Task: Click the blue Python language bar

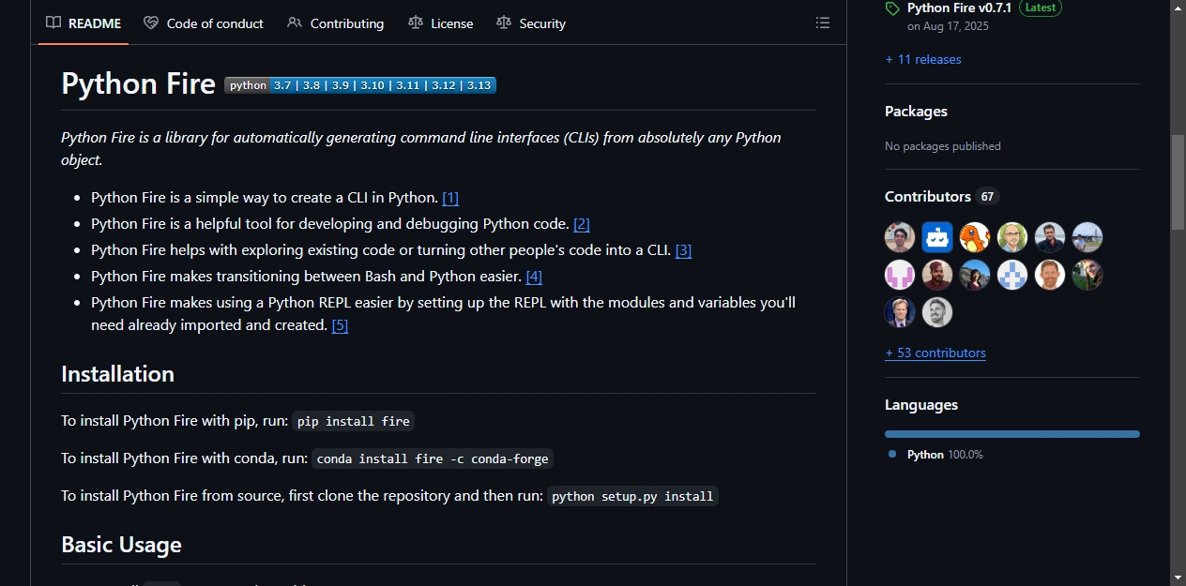Action: (x=1012, y=434)
